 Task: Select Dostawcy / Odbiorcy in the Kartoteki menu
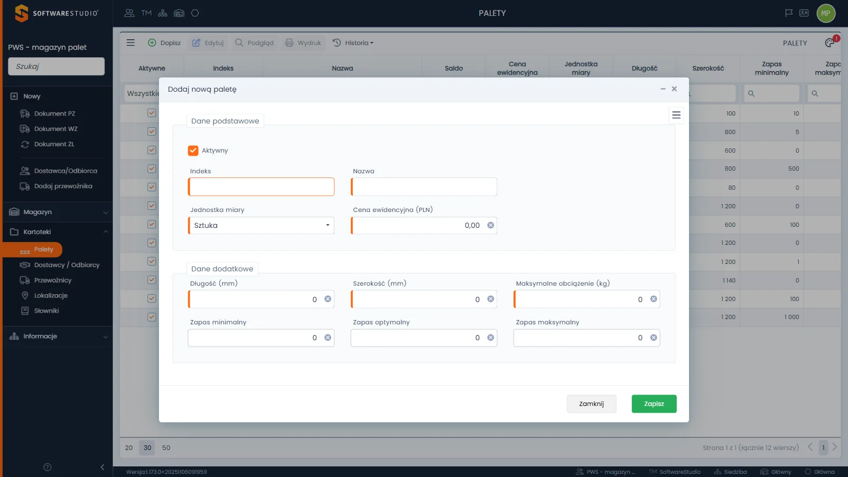point(67,265)
